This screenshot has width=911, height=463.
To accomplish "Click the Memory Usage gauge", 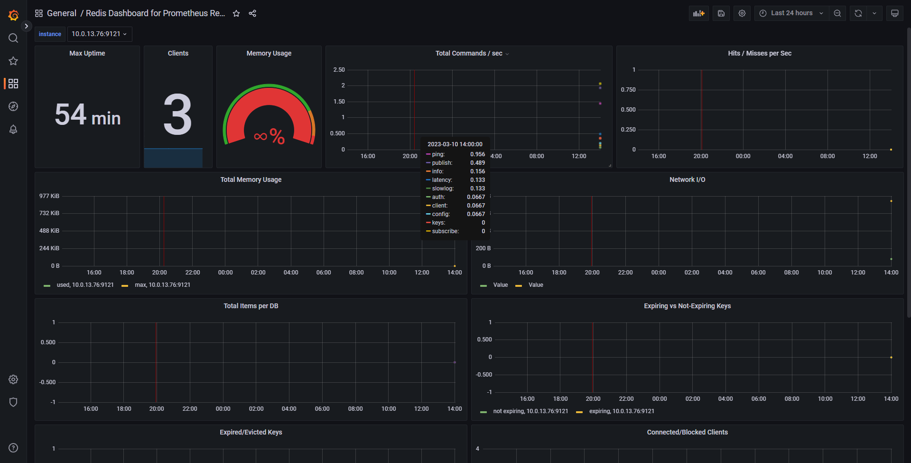I will pyautogui.click(x=269, y=115).
